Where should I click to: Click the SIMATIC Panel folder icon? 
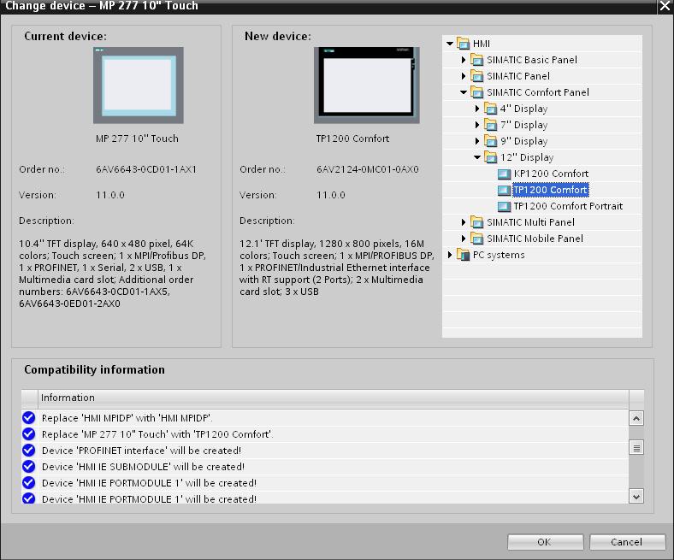(x=476, y=76)
